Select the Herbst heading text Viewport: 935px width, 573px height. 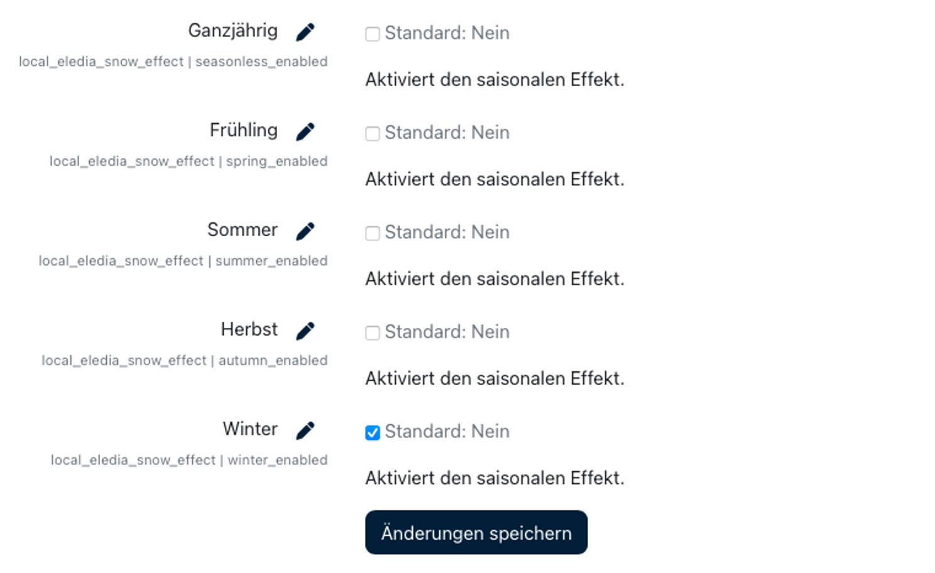[x=249, y=329]
